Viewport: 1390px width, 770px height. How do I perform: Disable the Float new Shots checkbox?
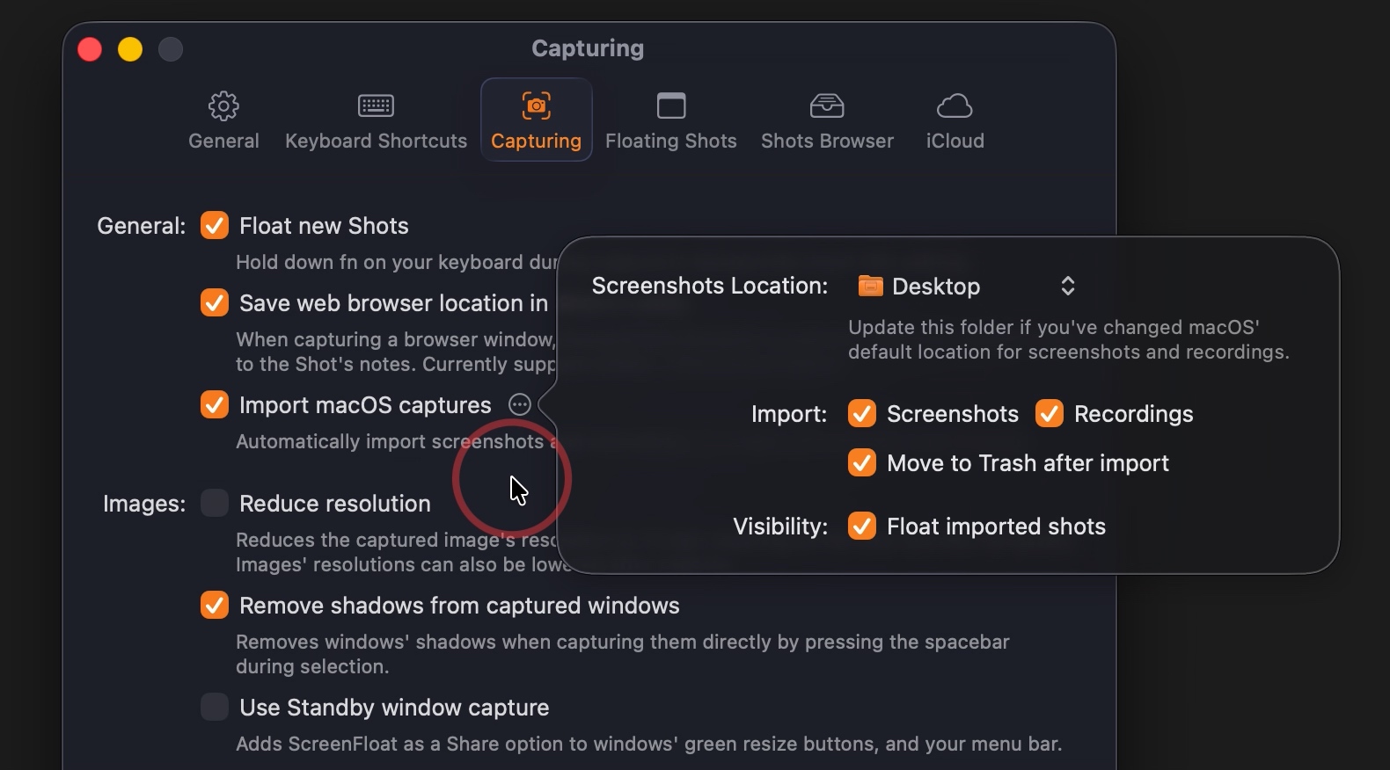[x=215, y=226]
